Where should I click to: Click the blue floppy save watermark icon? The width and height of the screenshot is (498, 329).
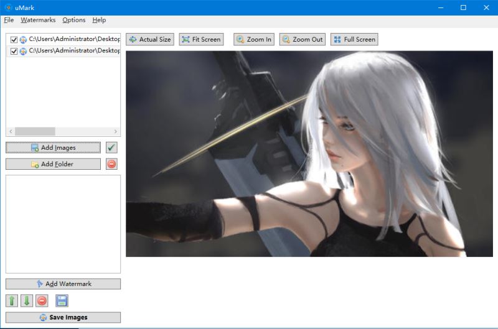(x=62, y=301)
